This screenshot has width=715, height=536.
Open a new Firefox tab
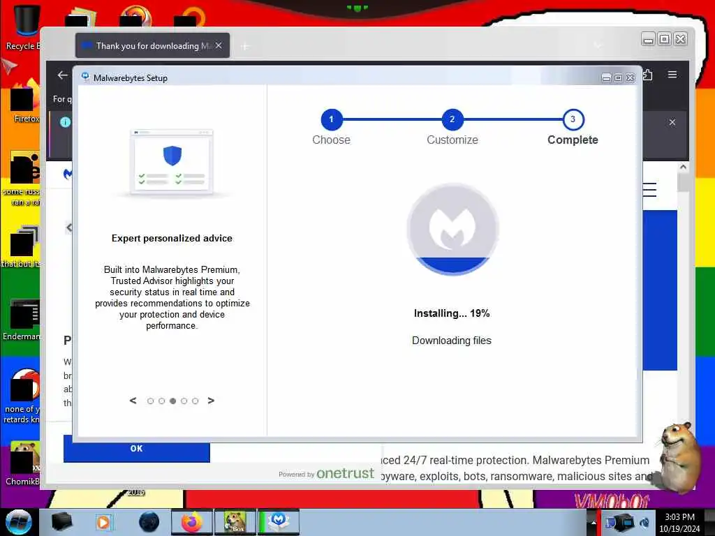pyautogui.click(x=245, y=46)
